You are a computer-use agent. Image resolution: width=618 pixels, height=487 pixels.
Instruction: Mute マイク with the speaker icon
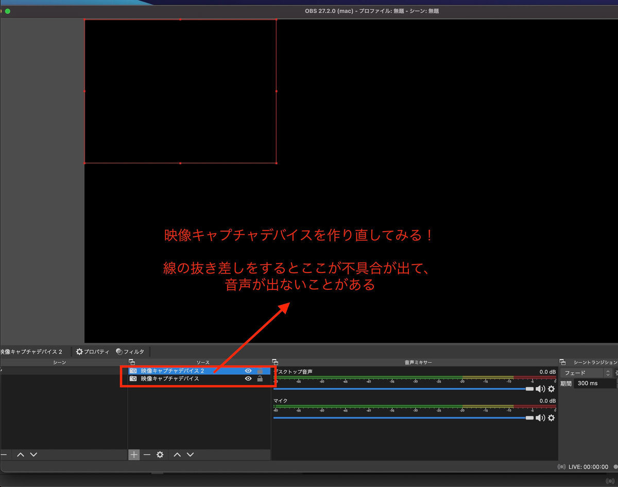tap(540, 418)
